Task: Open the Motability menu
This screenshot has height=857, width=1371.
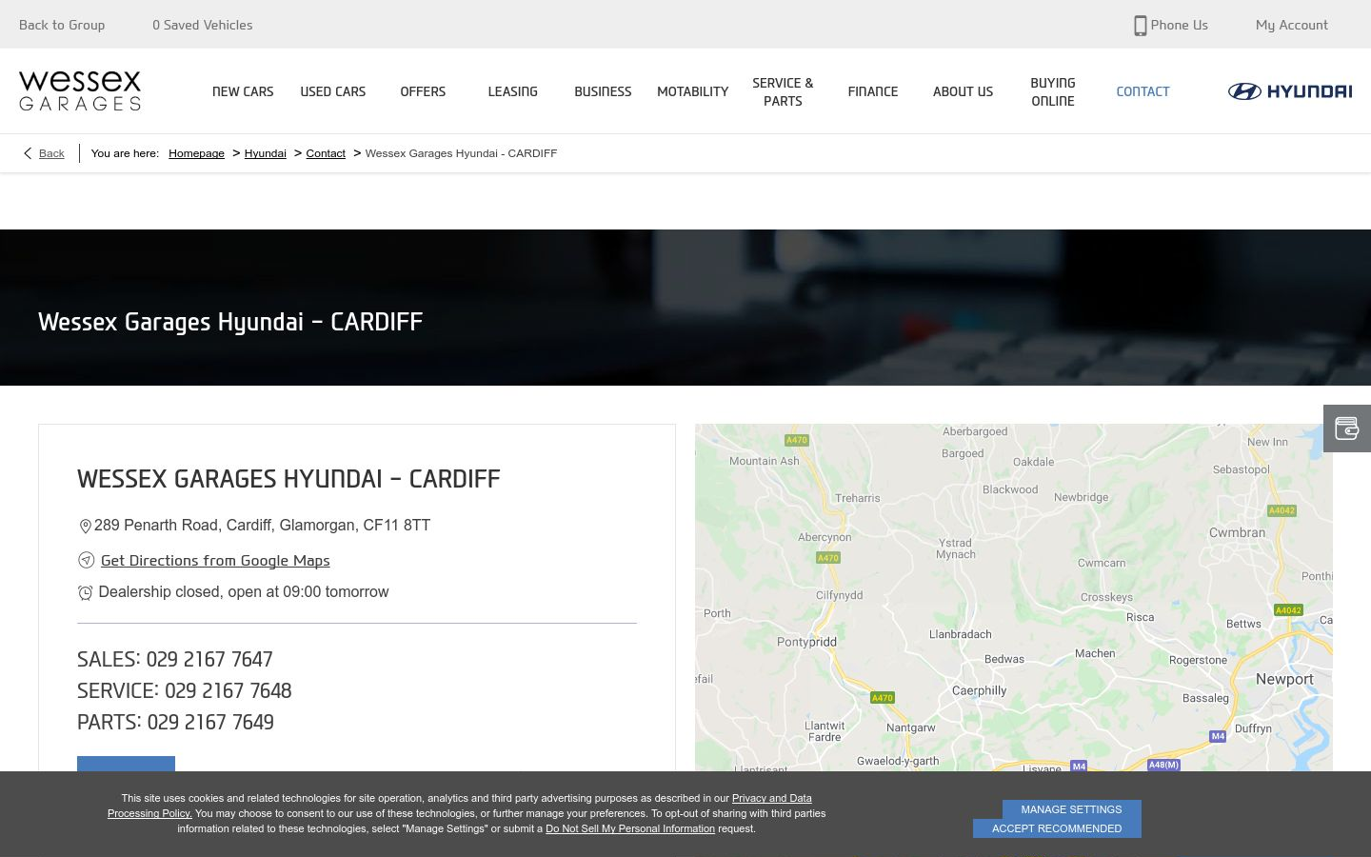Action: pyautogui.click(x=692, y=91)
